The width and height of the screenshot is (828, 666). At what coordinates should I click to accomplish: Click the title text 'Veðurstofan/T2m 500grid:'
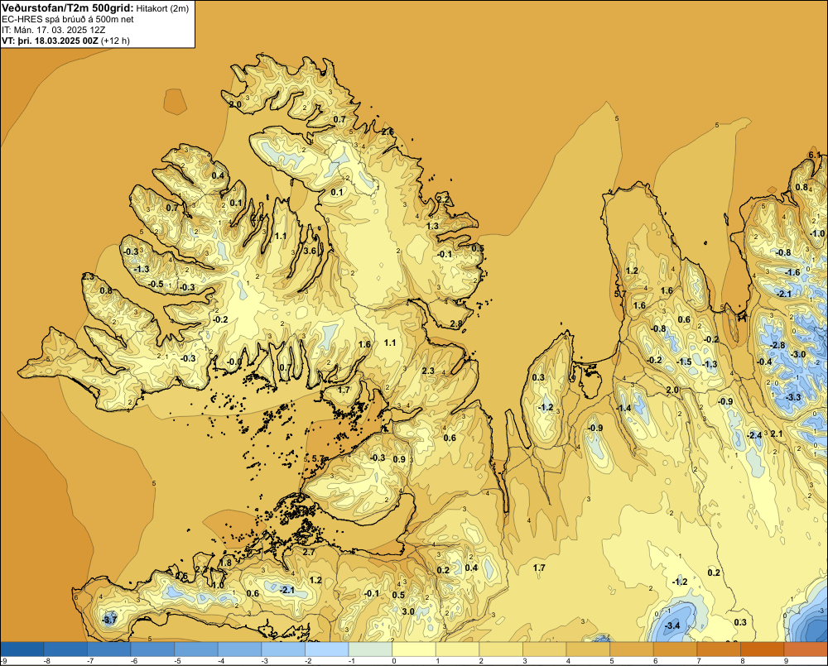click(x=68, y=7)
